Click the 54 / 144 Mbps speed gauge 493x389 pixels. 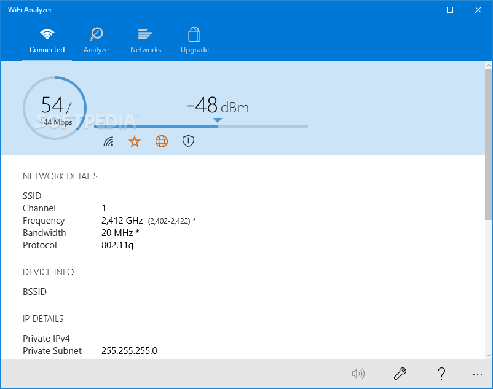click(55, 108)
